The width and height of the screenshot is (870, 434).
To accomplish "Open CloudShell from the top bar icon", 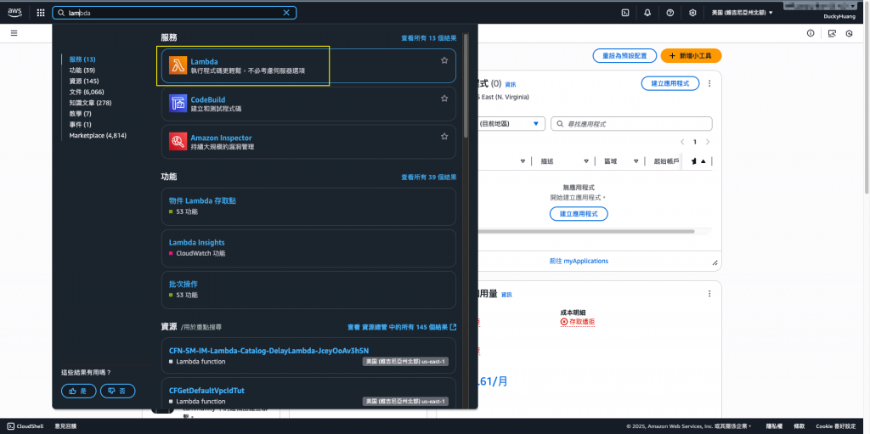I will click(625, 13).
